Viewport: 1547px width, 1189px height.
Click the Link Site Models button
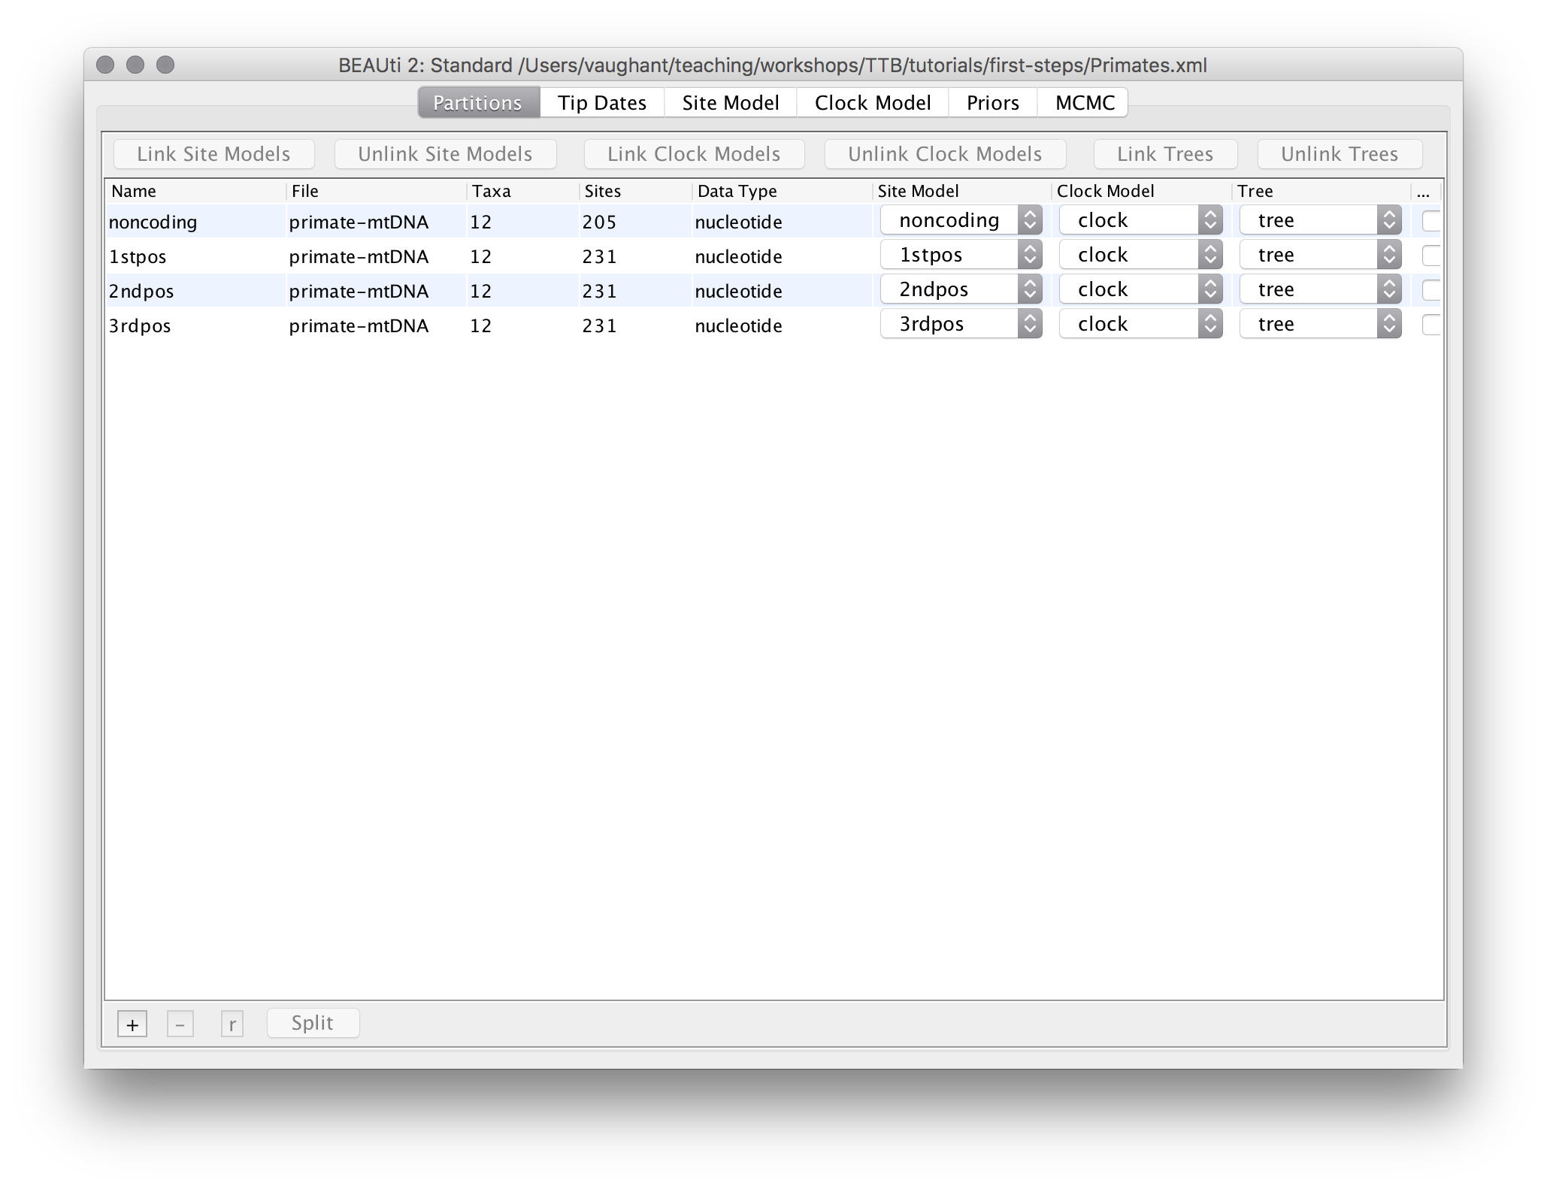click(213, 154)
